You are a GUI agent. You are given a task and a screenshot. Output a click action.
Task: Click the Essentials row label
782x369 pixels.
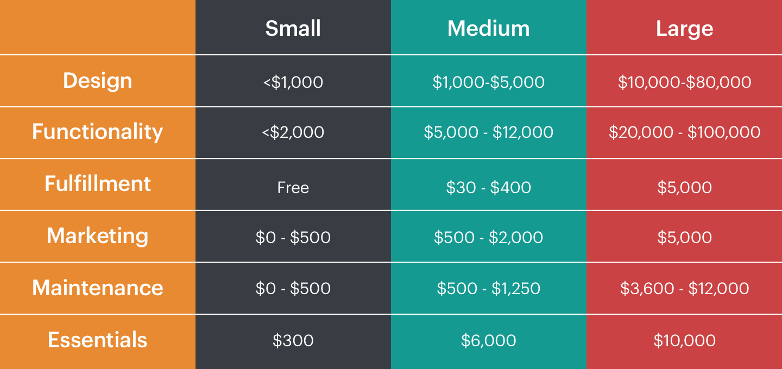(x=98, y=340)
